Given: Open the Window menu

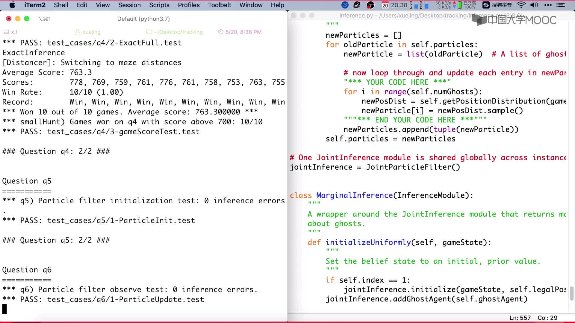Looking at the screenshot, I should (x=251, y=5).
